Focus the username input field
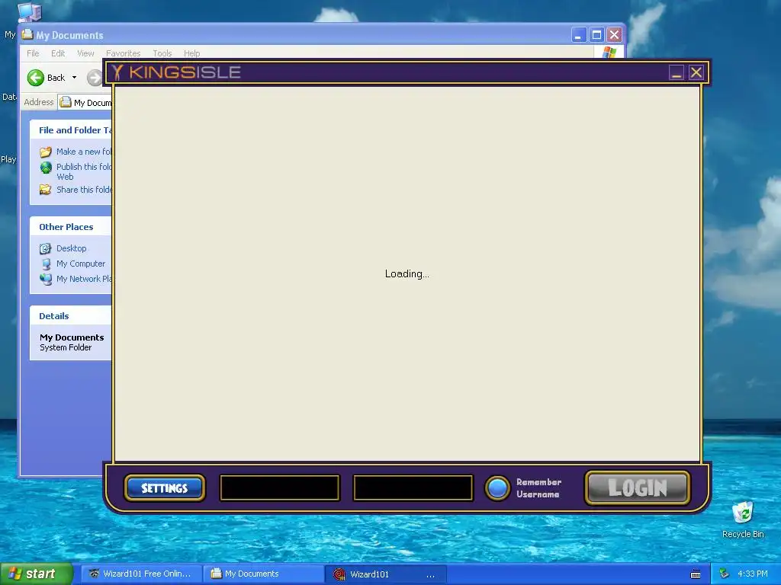 click(279, 487)
